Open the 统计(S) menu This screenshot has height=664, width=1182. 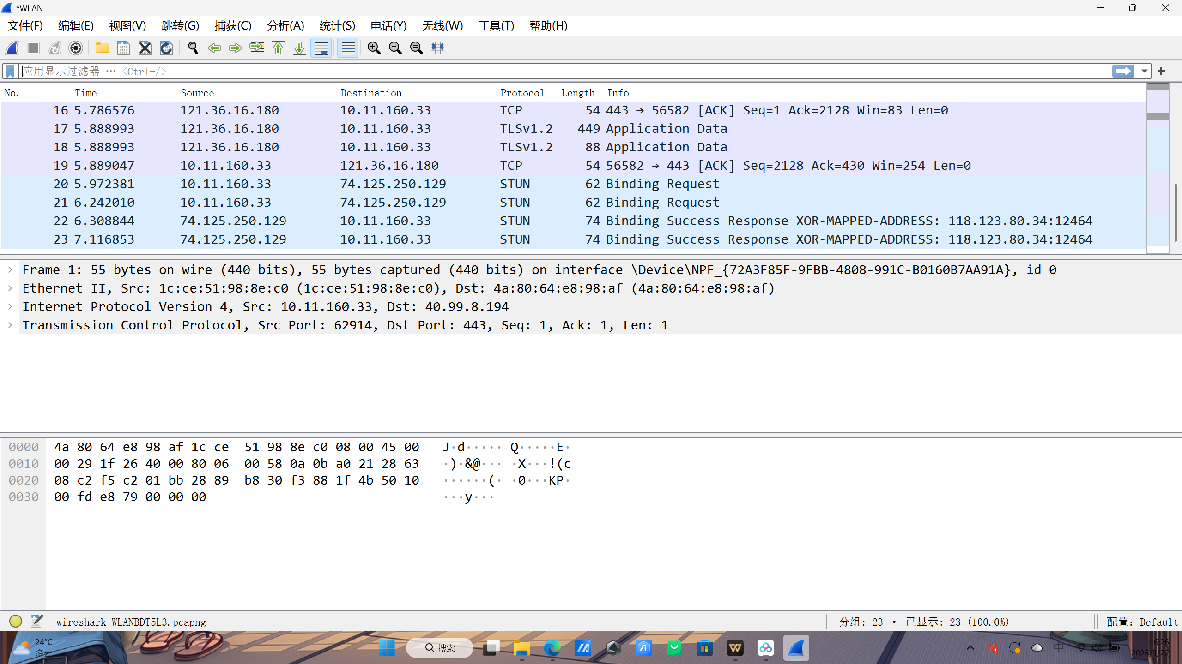[x=337, y=26]
